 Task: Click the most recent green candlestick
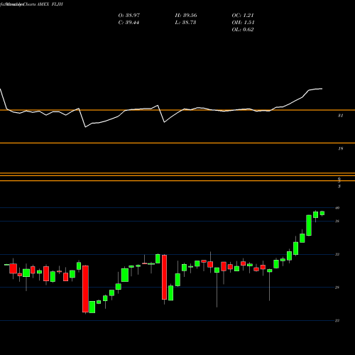pos(322,213)
